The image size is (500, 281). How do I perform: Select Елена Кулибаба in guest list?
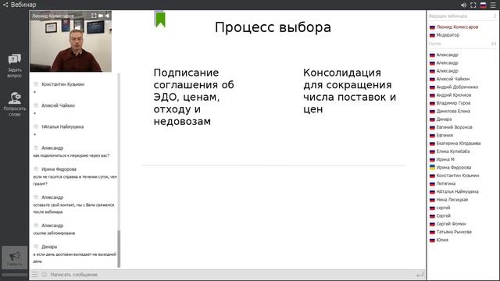tap(453, 151)
